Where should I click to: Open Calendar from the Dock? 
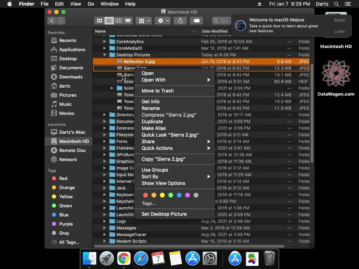click(158, 259)
